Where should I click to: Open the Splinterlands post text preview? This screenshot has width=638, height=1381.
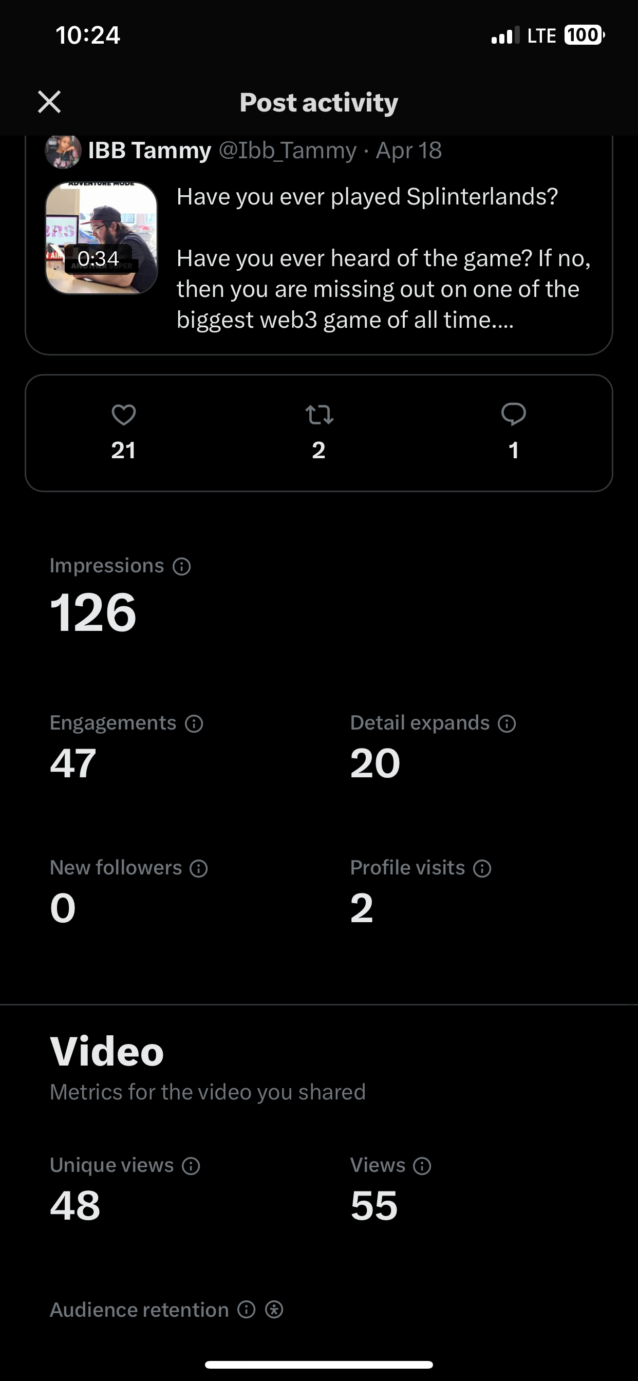coord(384,258)
